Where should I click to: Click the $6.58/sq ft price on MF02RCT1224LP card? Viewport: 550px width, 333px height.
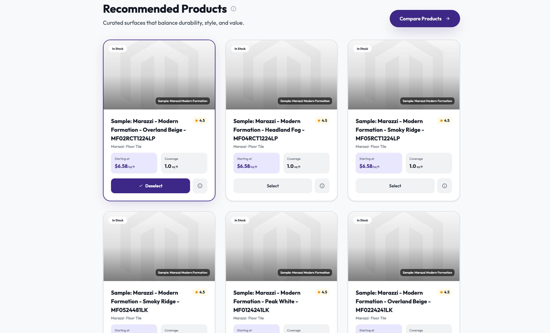tap(125, 166)
